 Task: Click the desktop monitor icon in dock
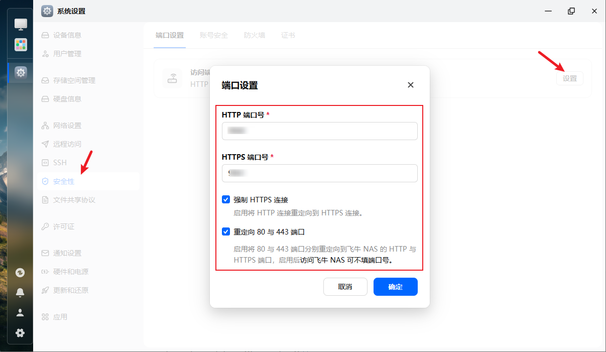[21, 24]
